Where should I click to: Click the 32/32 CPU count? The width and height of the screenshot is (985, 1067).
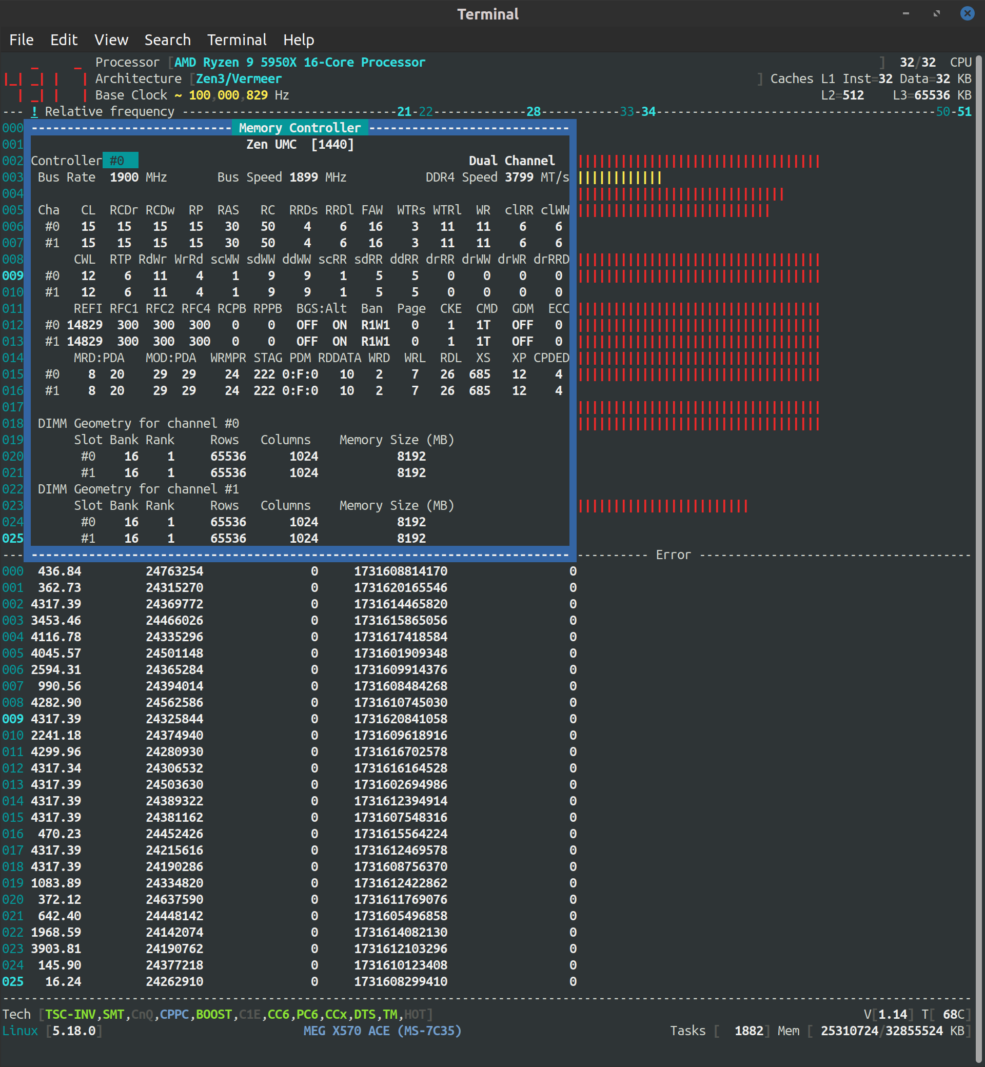(917, 63)
